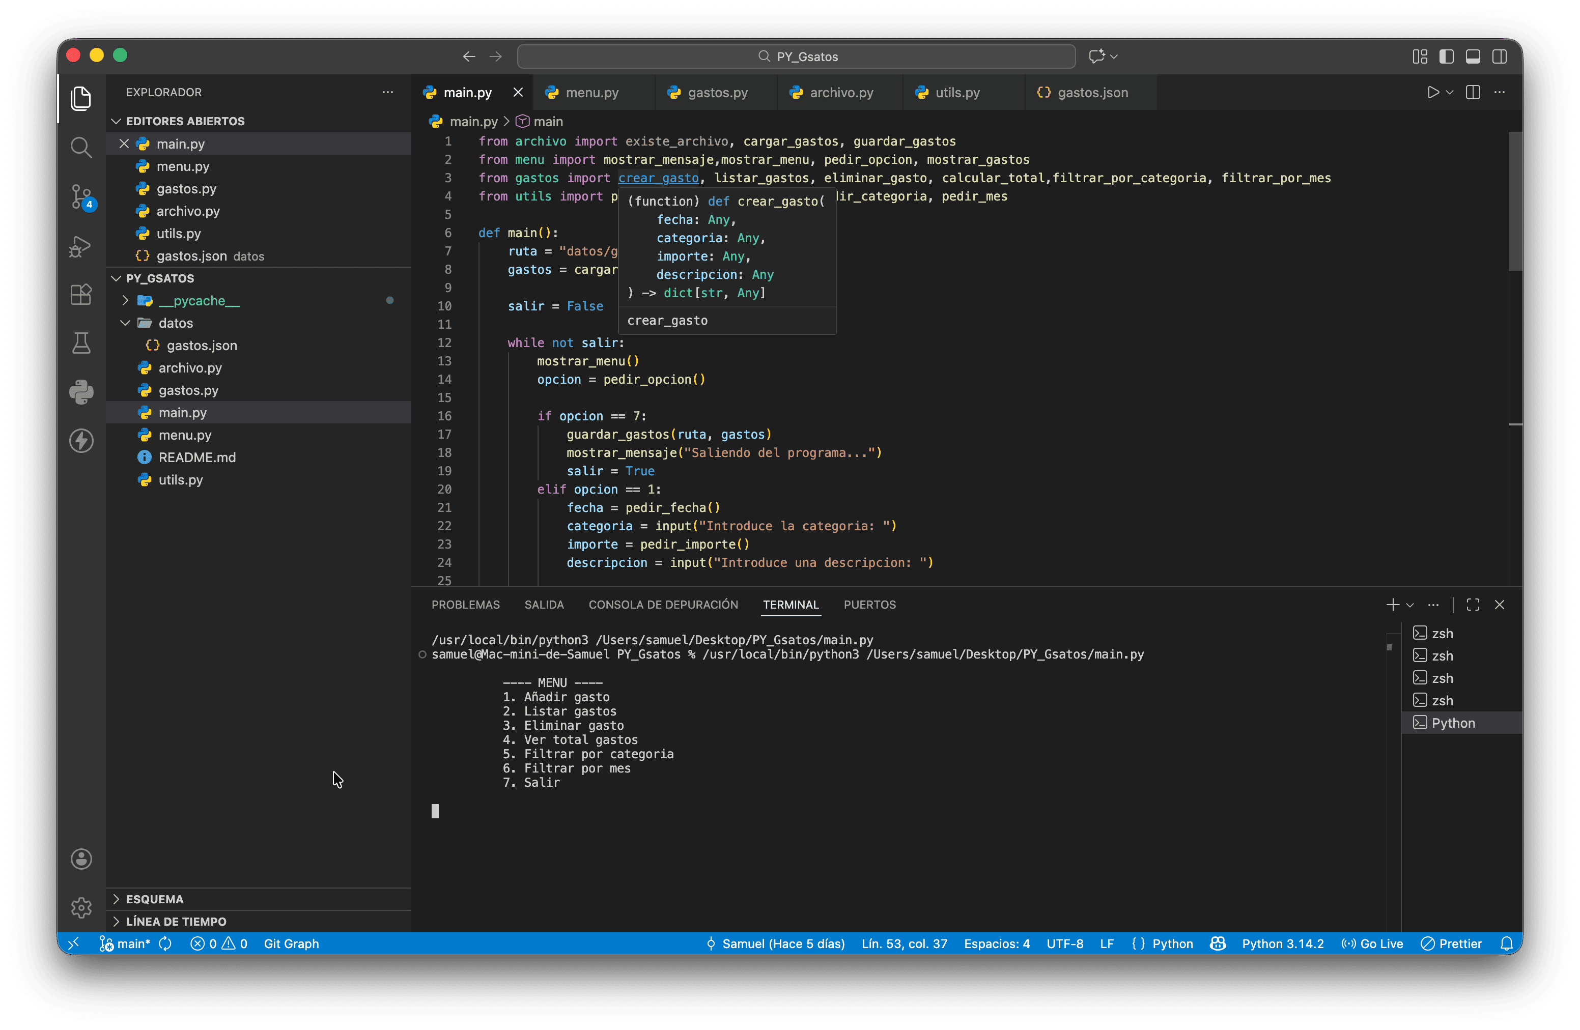Image resolution: width=1580 pixels, height=1030 pixels.
Task: Open the new terminal profile dropdown arrow
Action: pyautogui.click(x=1410, y=605)
